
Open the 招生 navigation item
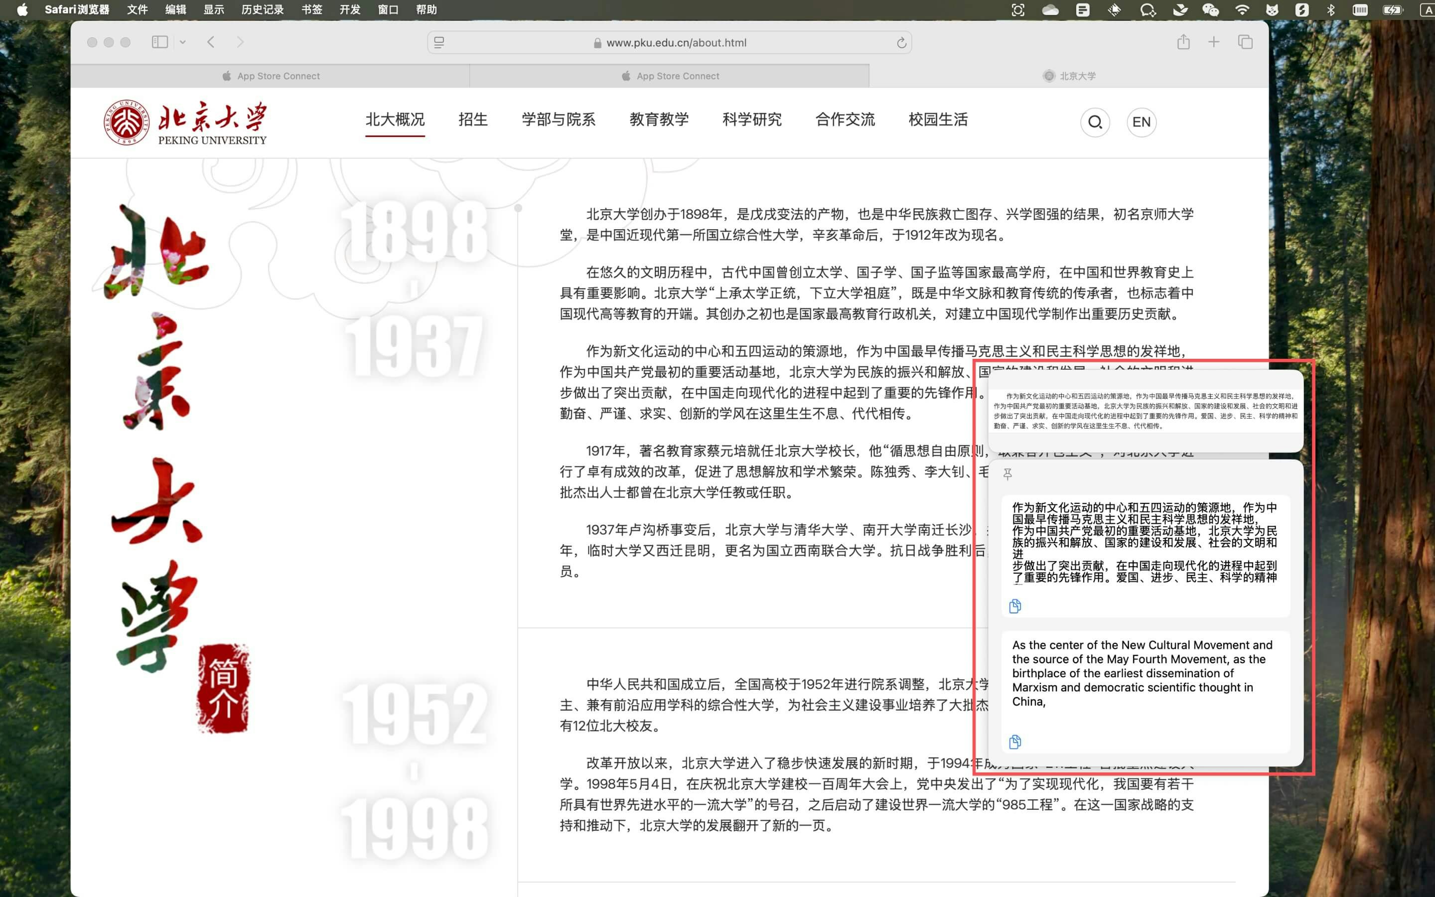click(x=472, y=119)
